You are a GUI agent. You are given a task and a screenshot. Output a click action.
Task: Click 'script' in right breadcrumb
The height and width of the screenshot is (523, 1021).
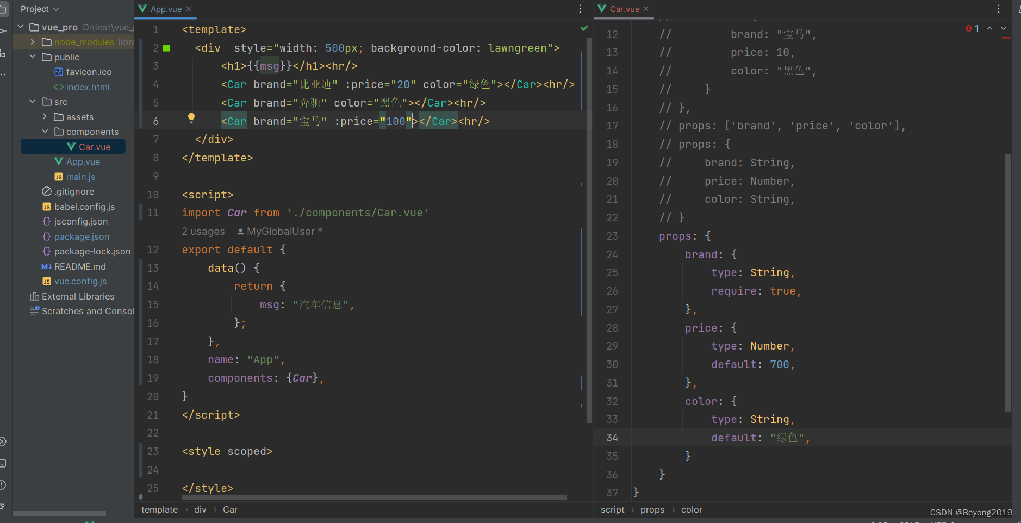click(x=613, y=509)
